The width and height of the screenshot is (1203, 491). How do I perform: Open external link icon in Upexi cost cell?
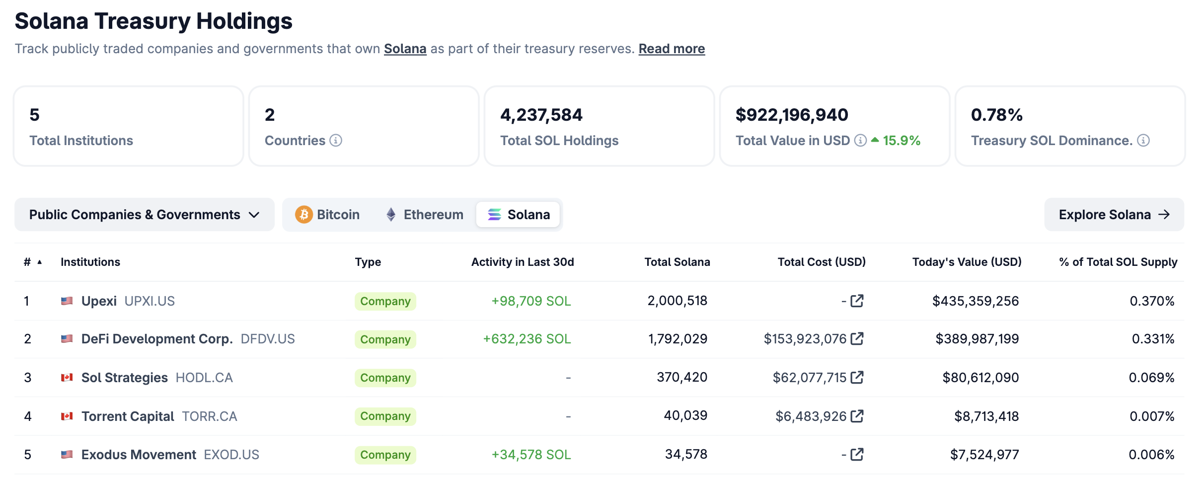point(857,301)
